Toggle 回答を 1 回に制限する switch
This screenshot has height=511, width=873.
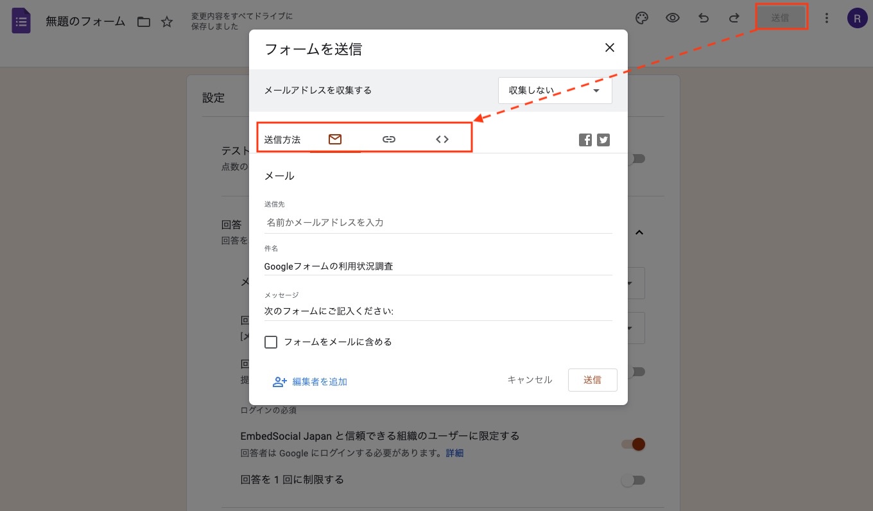(x=633, y=480)
